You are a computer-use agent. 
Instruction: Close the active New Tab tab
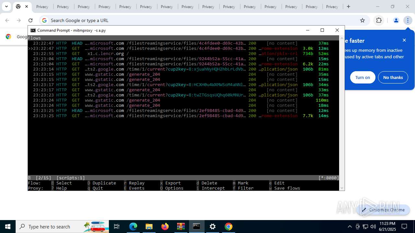point(27,6)
